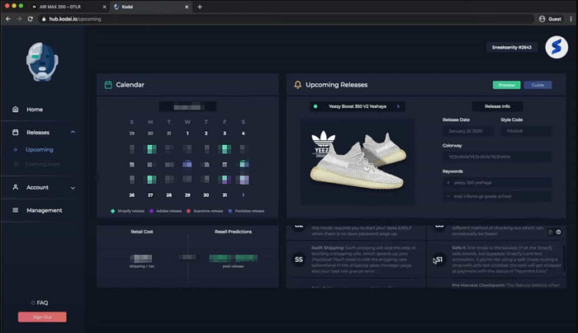
Task: Open the blue S profile avatar
Action: point(557,47)
